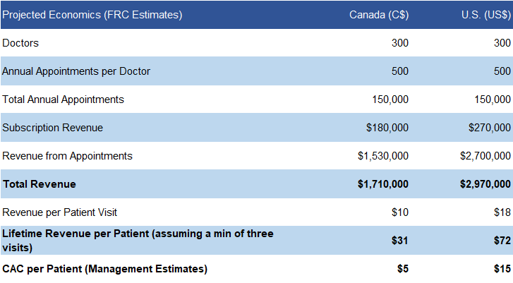Select Canada Total Annual Appointments value 150,000
The height and width of the screenshot is (283, 513).
pyautogui.click(x=390, y=100)
